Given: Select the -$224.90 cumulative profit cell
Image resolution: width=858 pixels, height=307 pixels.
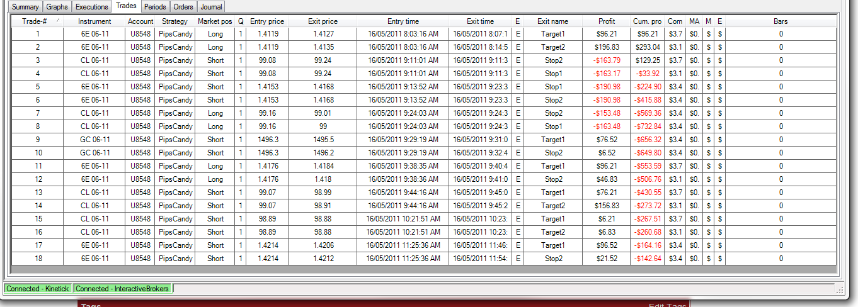Looking at the screenshot, I should 648,87.
